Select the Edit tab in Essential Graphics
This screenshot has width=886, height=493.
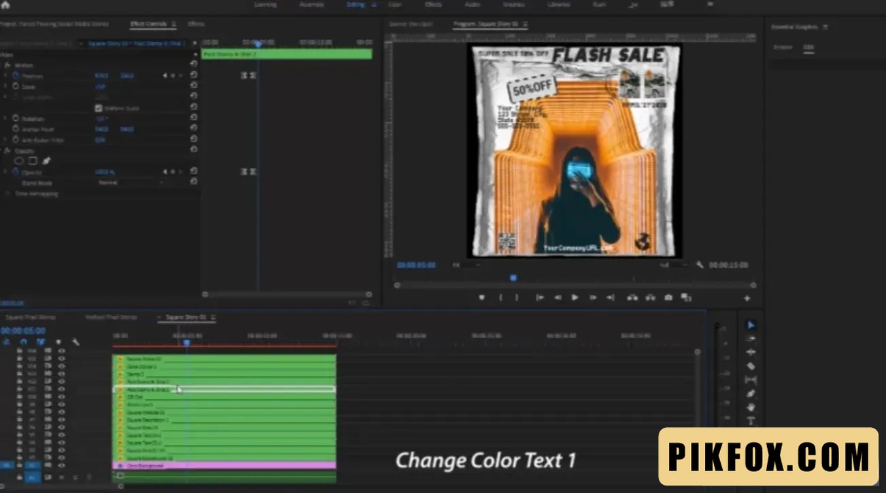[809, 47]
